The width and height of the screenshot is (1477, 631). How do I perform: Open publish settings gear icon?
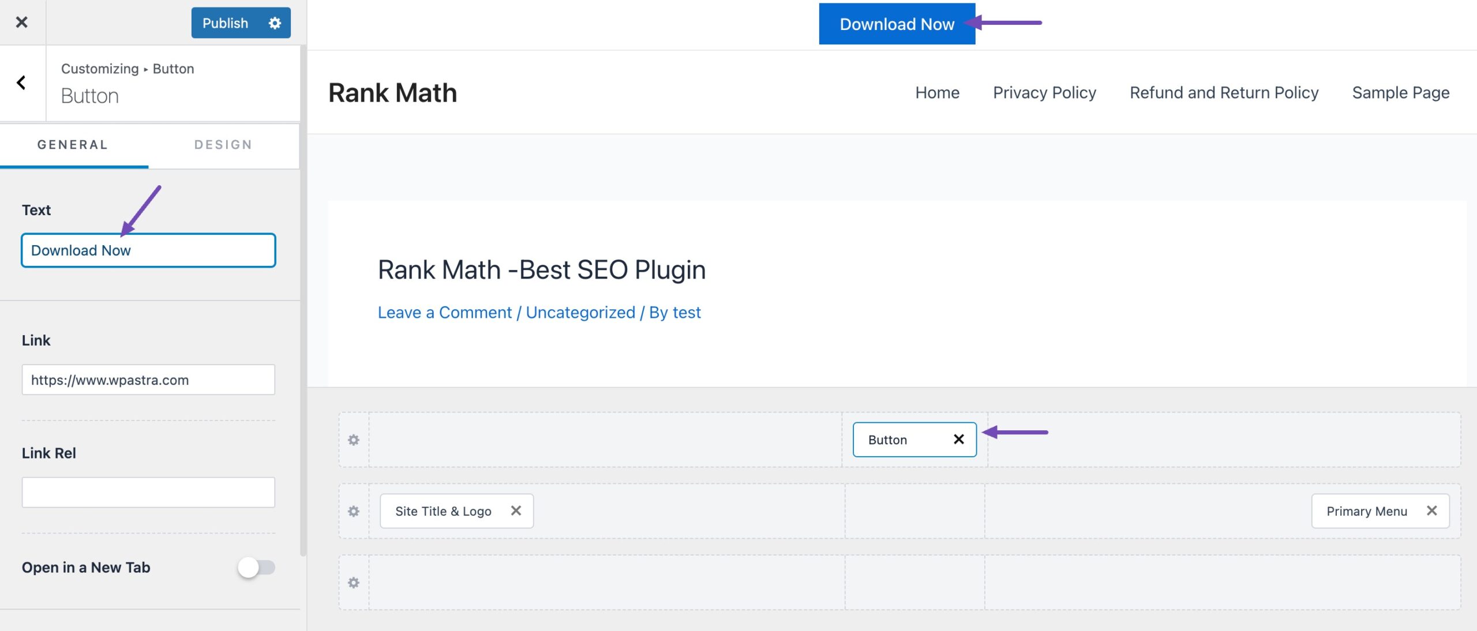(275, 23)
